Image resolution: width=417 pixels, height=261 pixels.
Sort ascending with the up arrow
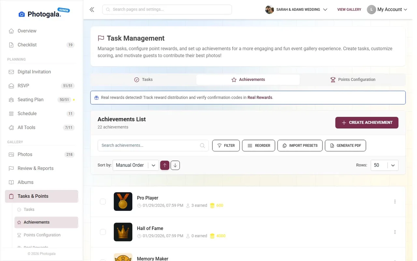(x=165, y=165)
